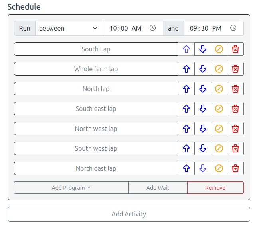Move South west lap up

coord(186,148)
